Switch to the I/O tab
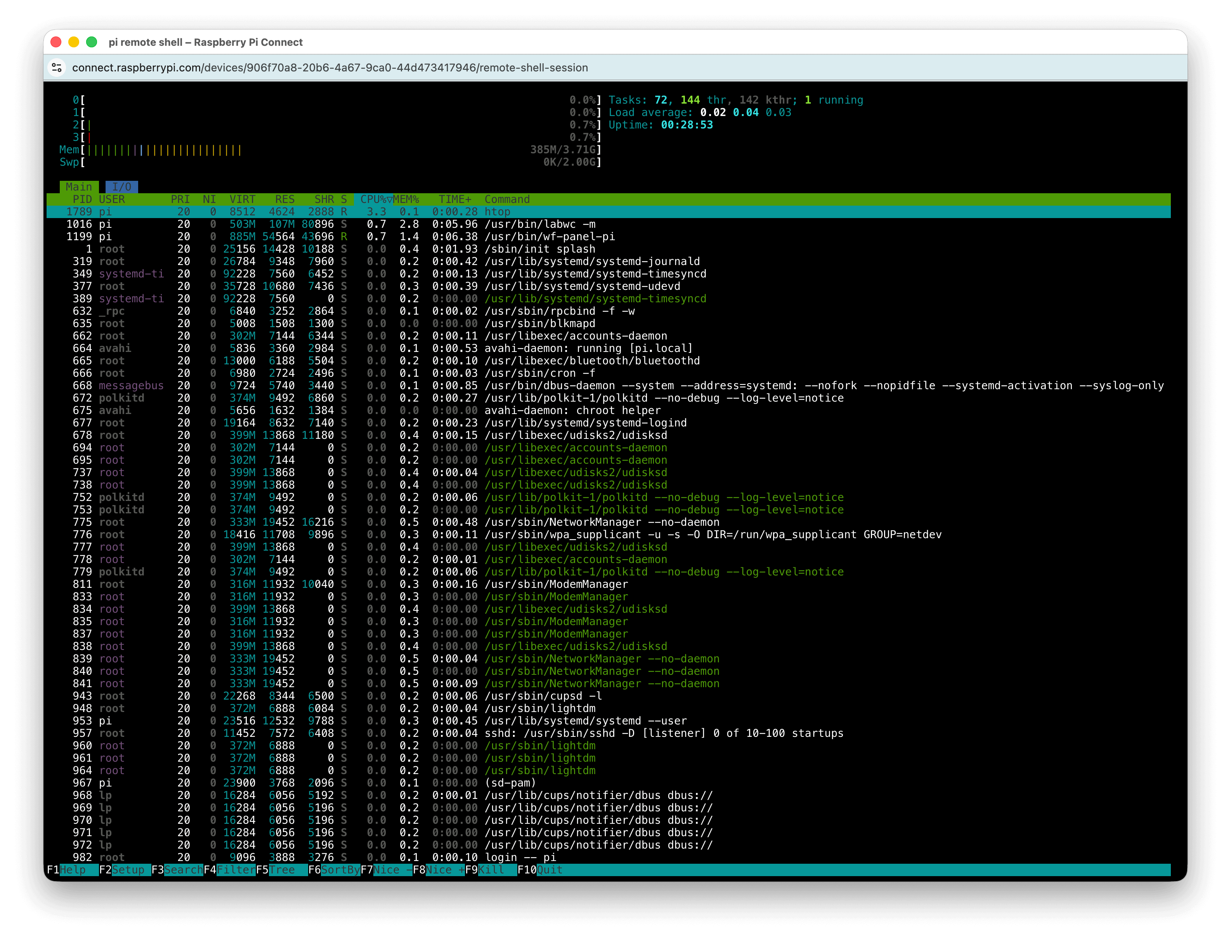1231x939 pixels. pos(121,187)
